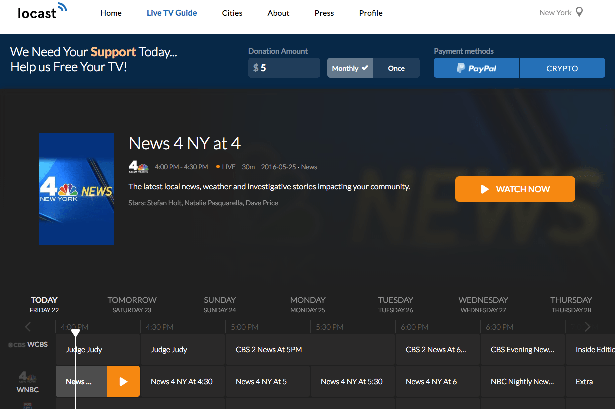The image size is (615, 409).
Task: Select the 4:00 PM Judge Judy listing
Action: point(98,350)
